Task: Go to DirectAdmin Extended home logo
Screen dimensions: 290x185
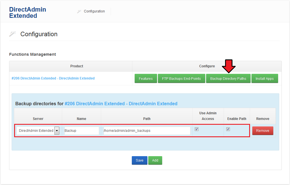Action: point(27,12)
